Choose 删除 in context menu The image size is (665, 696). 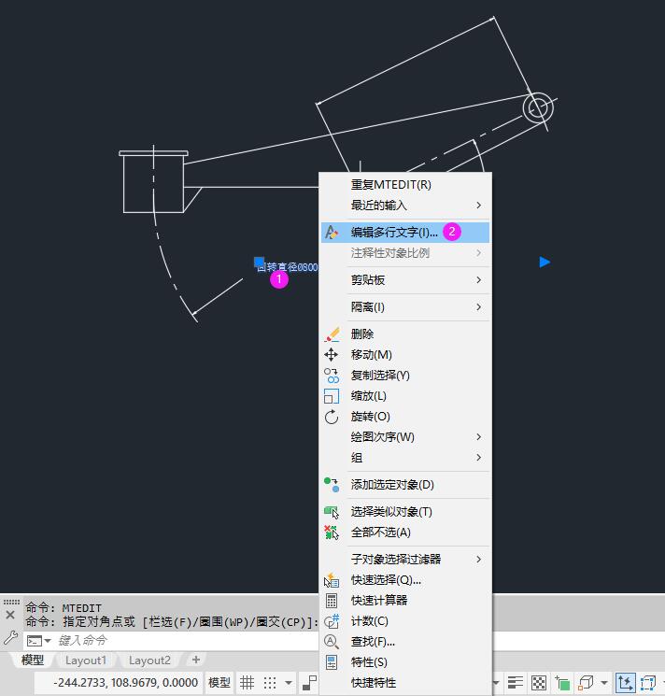[405, 334]
